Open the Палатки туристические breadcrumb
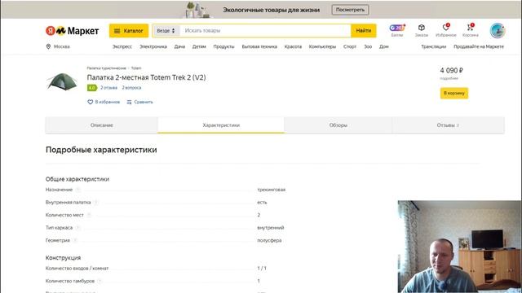 pyautogui.click(x=107, y=68)
